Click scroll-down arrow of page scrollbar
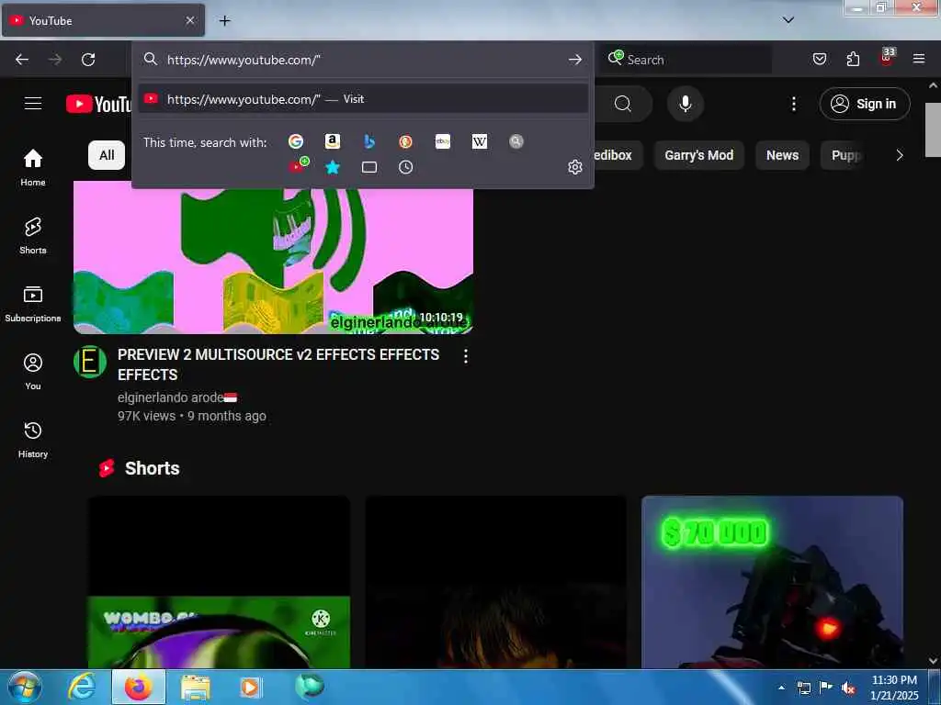Viewport: 941px width, 705px height. (933, 661)
